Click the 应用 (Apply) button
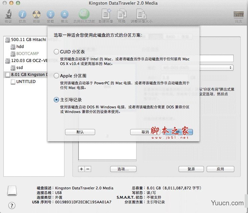The image size is (248, 213). (220, 169)
